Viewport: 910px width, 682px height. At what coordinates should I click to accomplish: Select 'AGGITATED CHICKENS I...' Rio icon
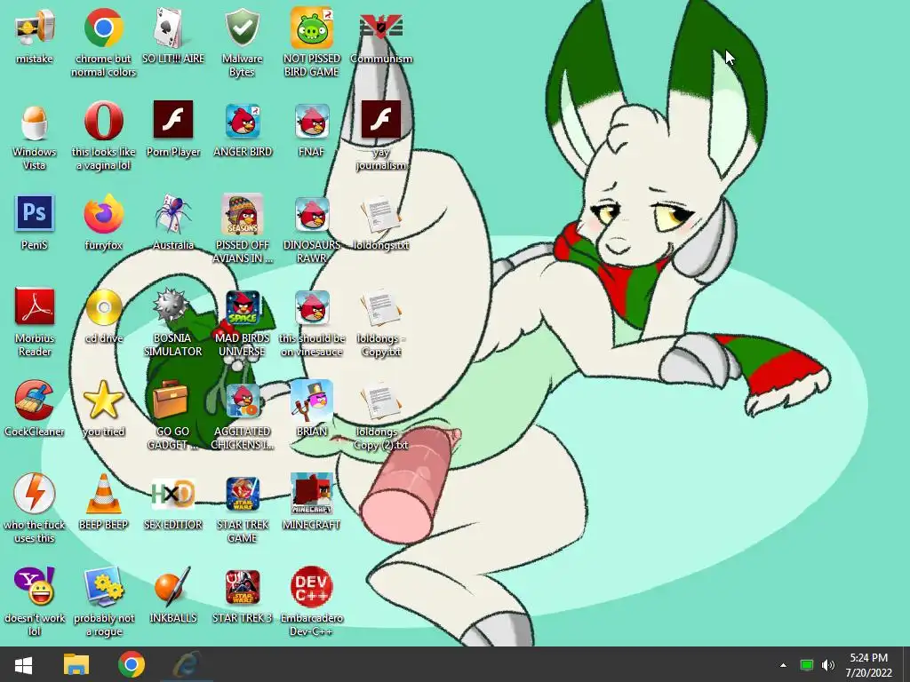click(242, 400)
